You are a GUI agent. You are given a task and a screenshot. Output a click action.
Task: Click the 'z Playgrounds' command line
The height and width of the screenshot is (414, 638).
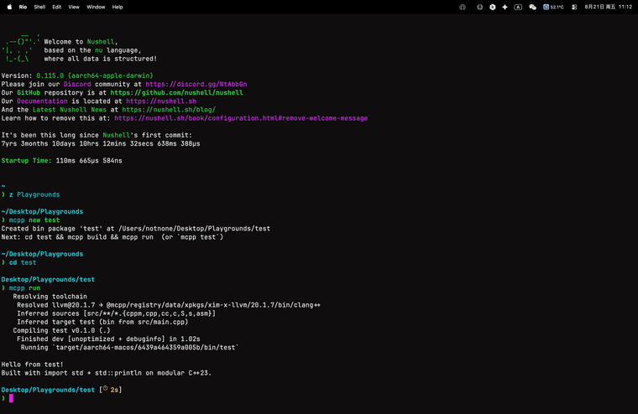pyautogui.click(x=34, y=194)
